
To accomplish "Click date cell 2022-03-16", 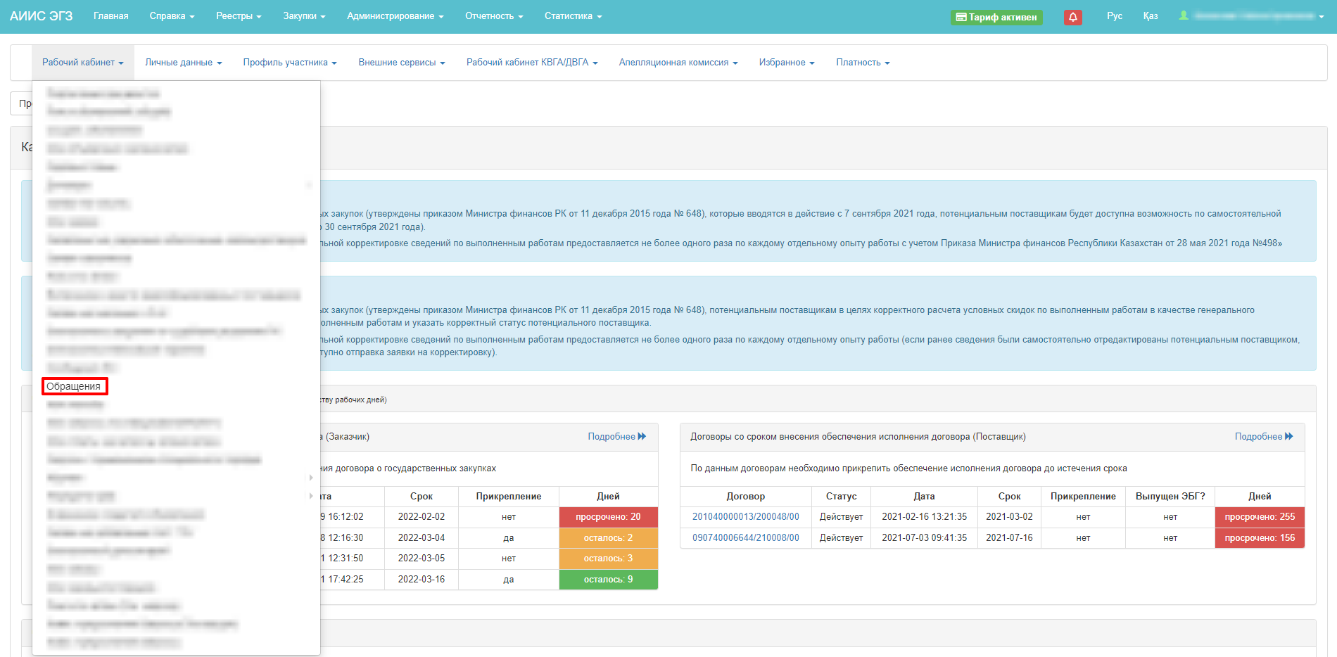I will [422, 580].
